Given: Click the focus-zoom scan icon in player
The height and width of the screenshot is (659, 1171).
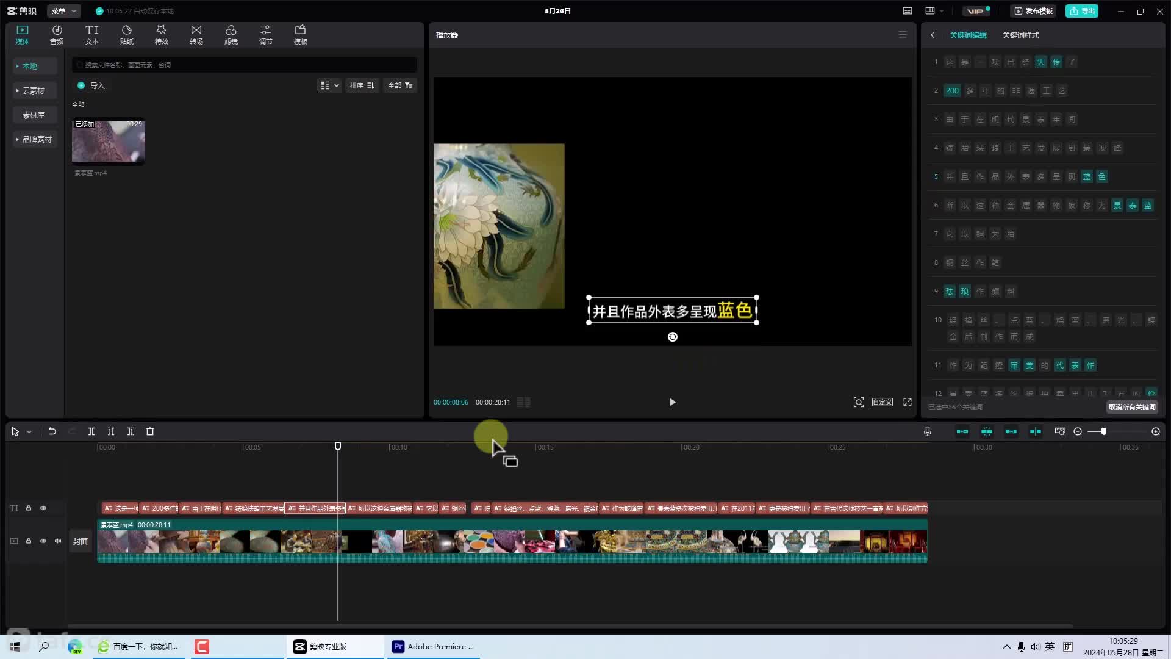Looking at the screenshot, I should point(859,402).
